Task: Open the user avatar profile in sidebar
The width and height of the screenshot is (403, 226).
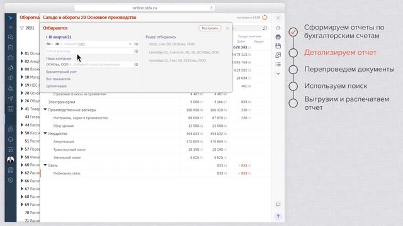Action: (11, 160)
